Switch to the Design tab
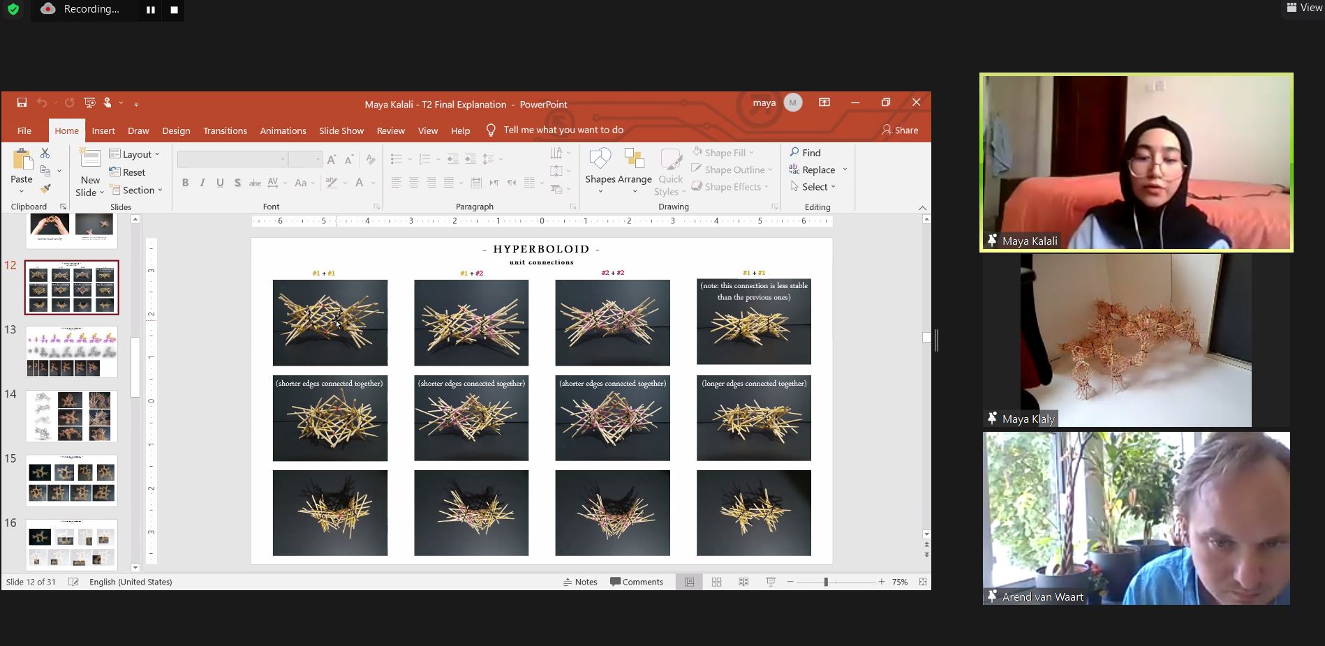Screen dimensions: 1325x646 click(x=176, y=130)
